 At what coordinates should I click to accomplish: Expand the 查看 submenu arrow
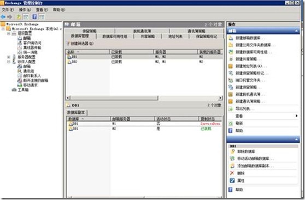click(x=296, y=116)
